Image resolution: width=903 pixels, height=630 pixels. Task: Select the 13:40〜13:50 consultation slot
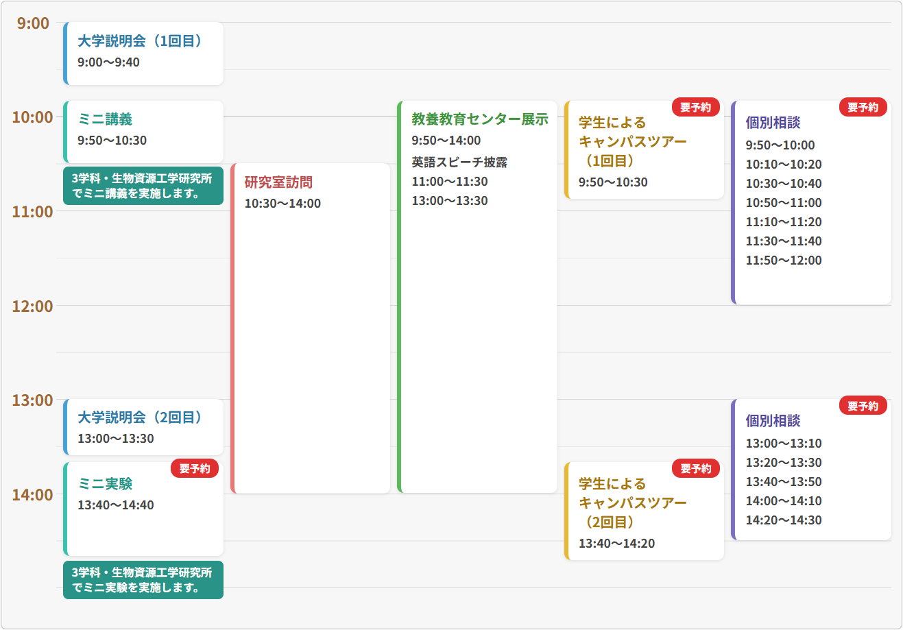[784, 482]
